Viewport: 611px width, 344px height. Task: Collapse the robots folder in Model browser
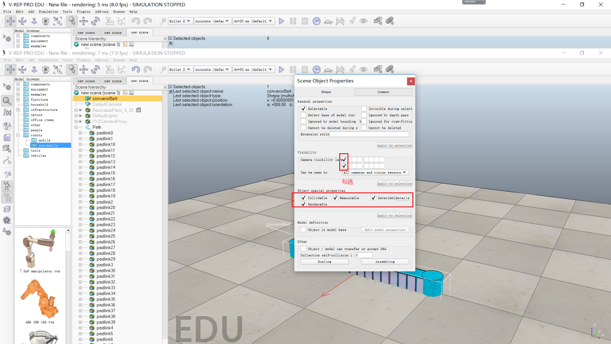click(18, 135)
